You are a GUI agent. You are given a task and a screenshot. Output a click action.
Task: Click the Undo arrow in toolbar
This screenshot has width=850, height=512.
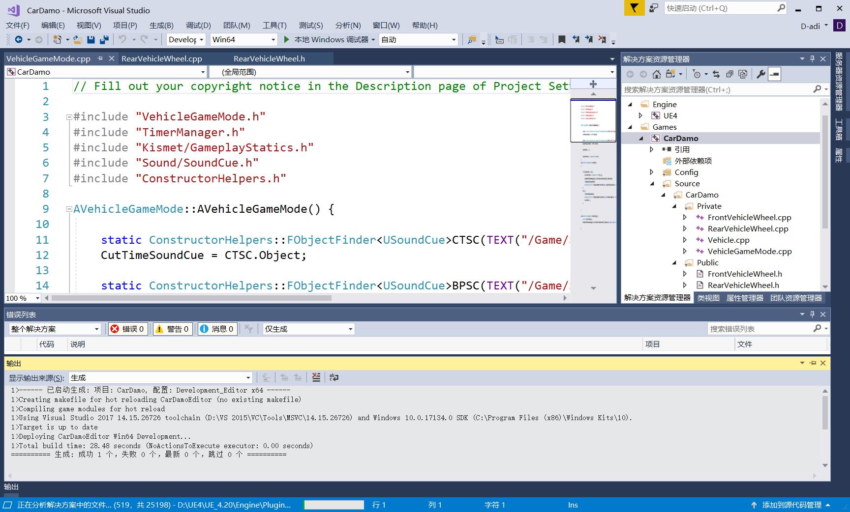coord(122,39)
